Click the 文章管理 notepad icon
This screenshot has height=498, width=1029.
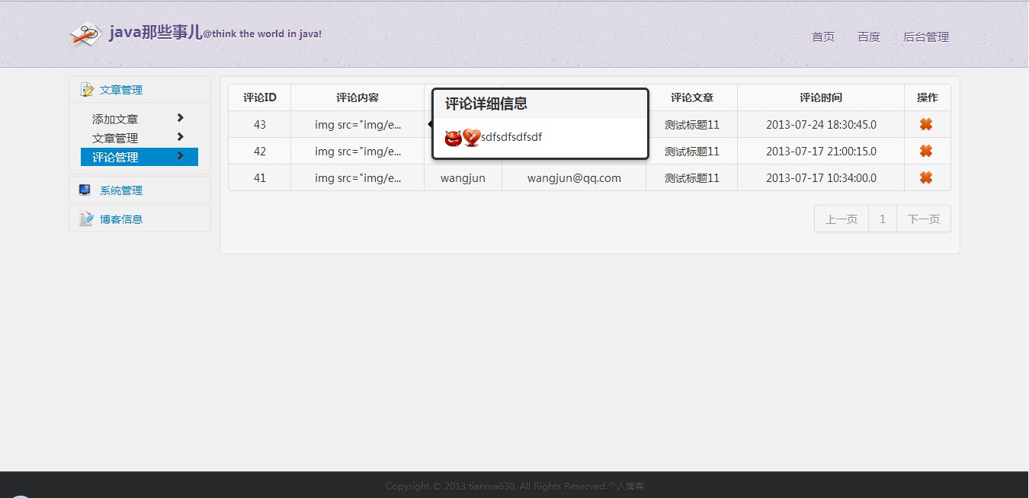click(x=87, y=90)
